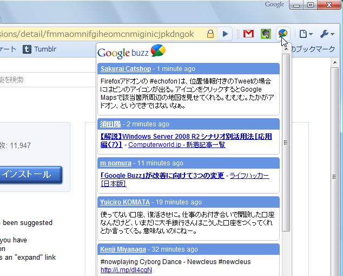Open Kenji Miyanaga profile link

coord(123,249)
